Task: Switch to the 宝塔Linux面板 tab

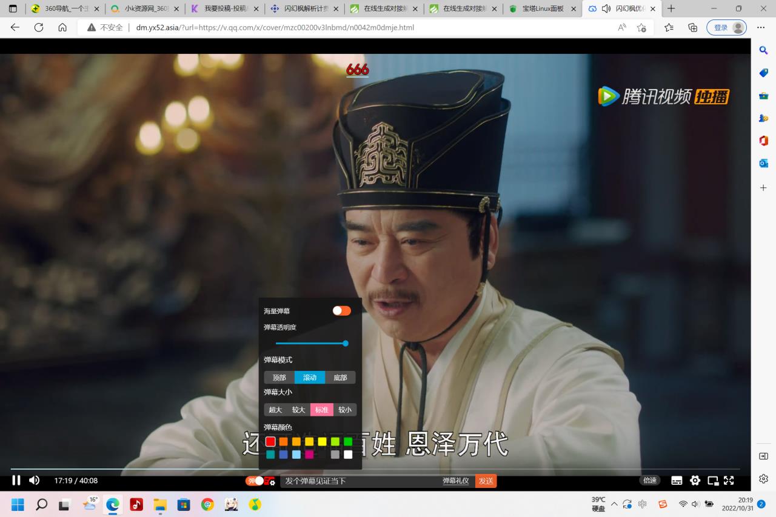Action: point(542,9)
